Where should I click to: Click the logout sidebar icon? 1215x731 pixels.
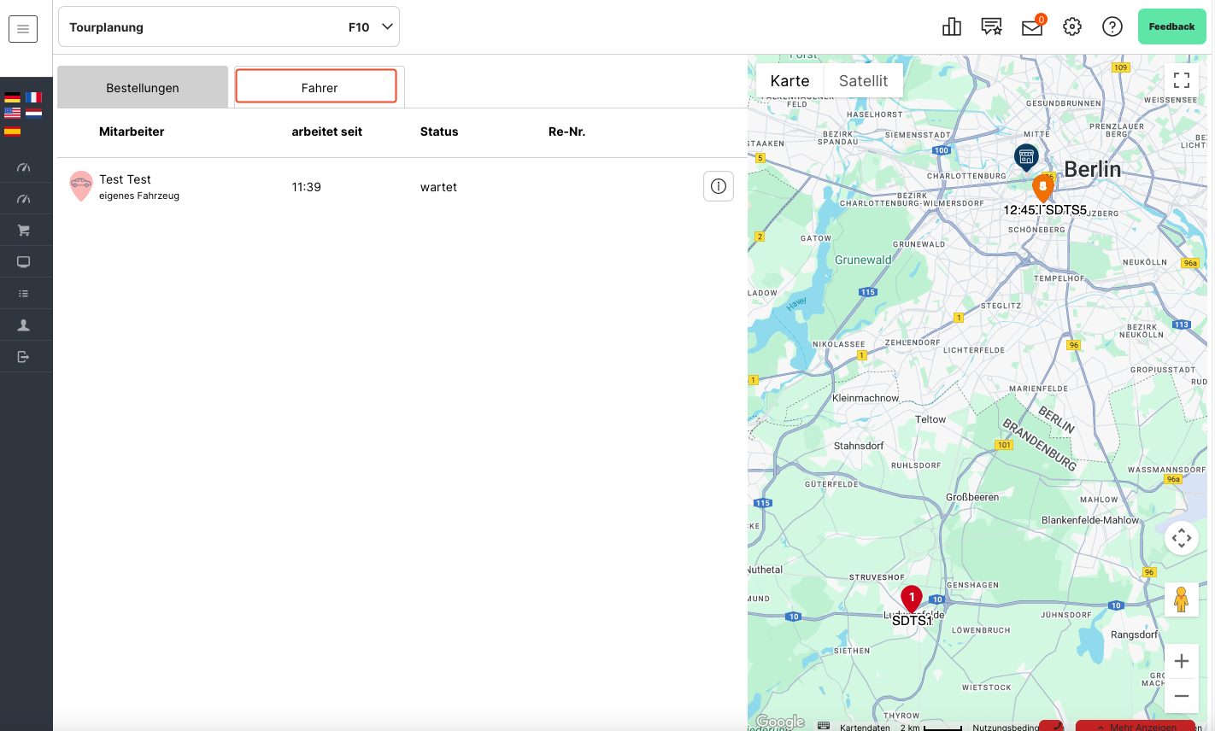click(x=24, y=357)
